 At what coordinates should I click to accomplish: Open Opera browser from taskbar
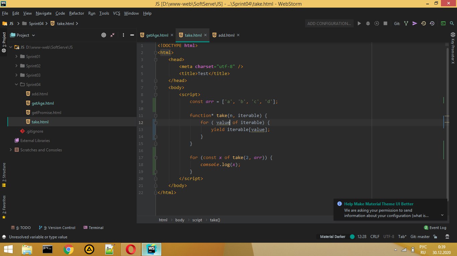[x=131, y=249]
